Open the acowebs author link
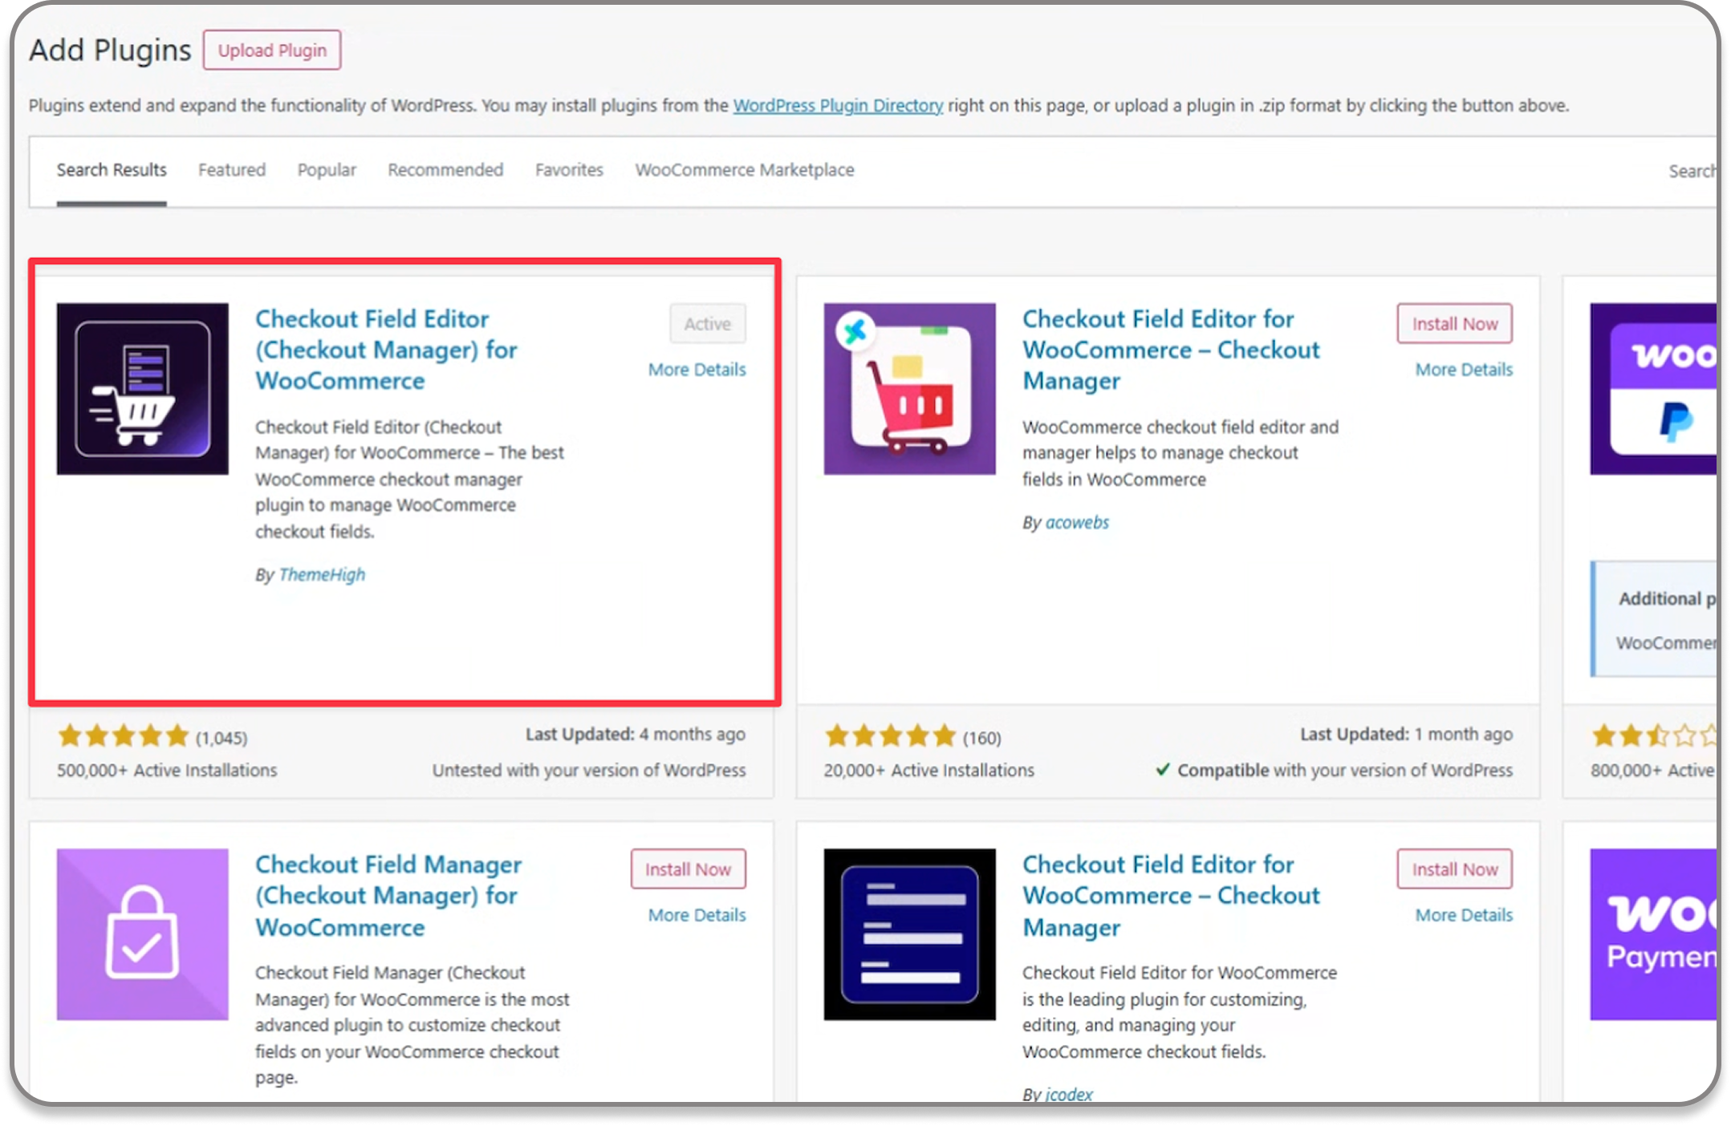Image resolution: width=1731 pixels, height=1126 pixels. 1077,522
